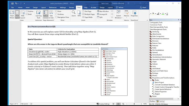Switch to Outline view
The height and width of the screenshot is (106, 189).
(30, 11)
